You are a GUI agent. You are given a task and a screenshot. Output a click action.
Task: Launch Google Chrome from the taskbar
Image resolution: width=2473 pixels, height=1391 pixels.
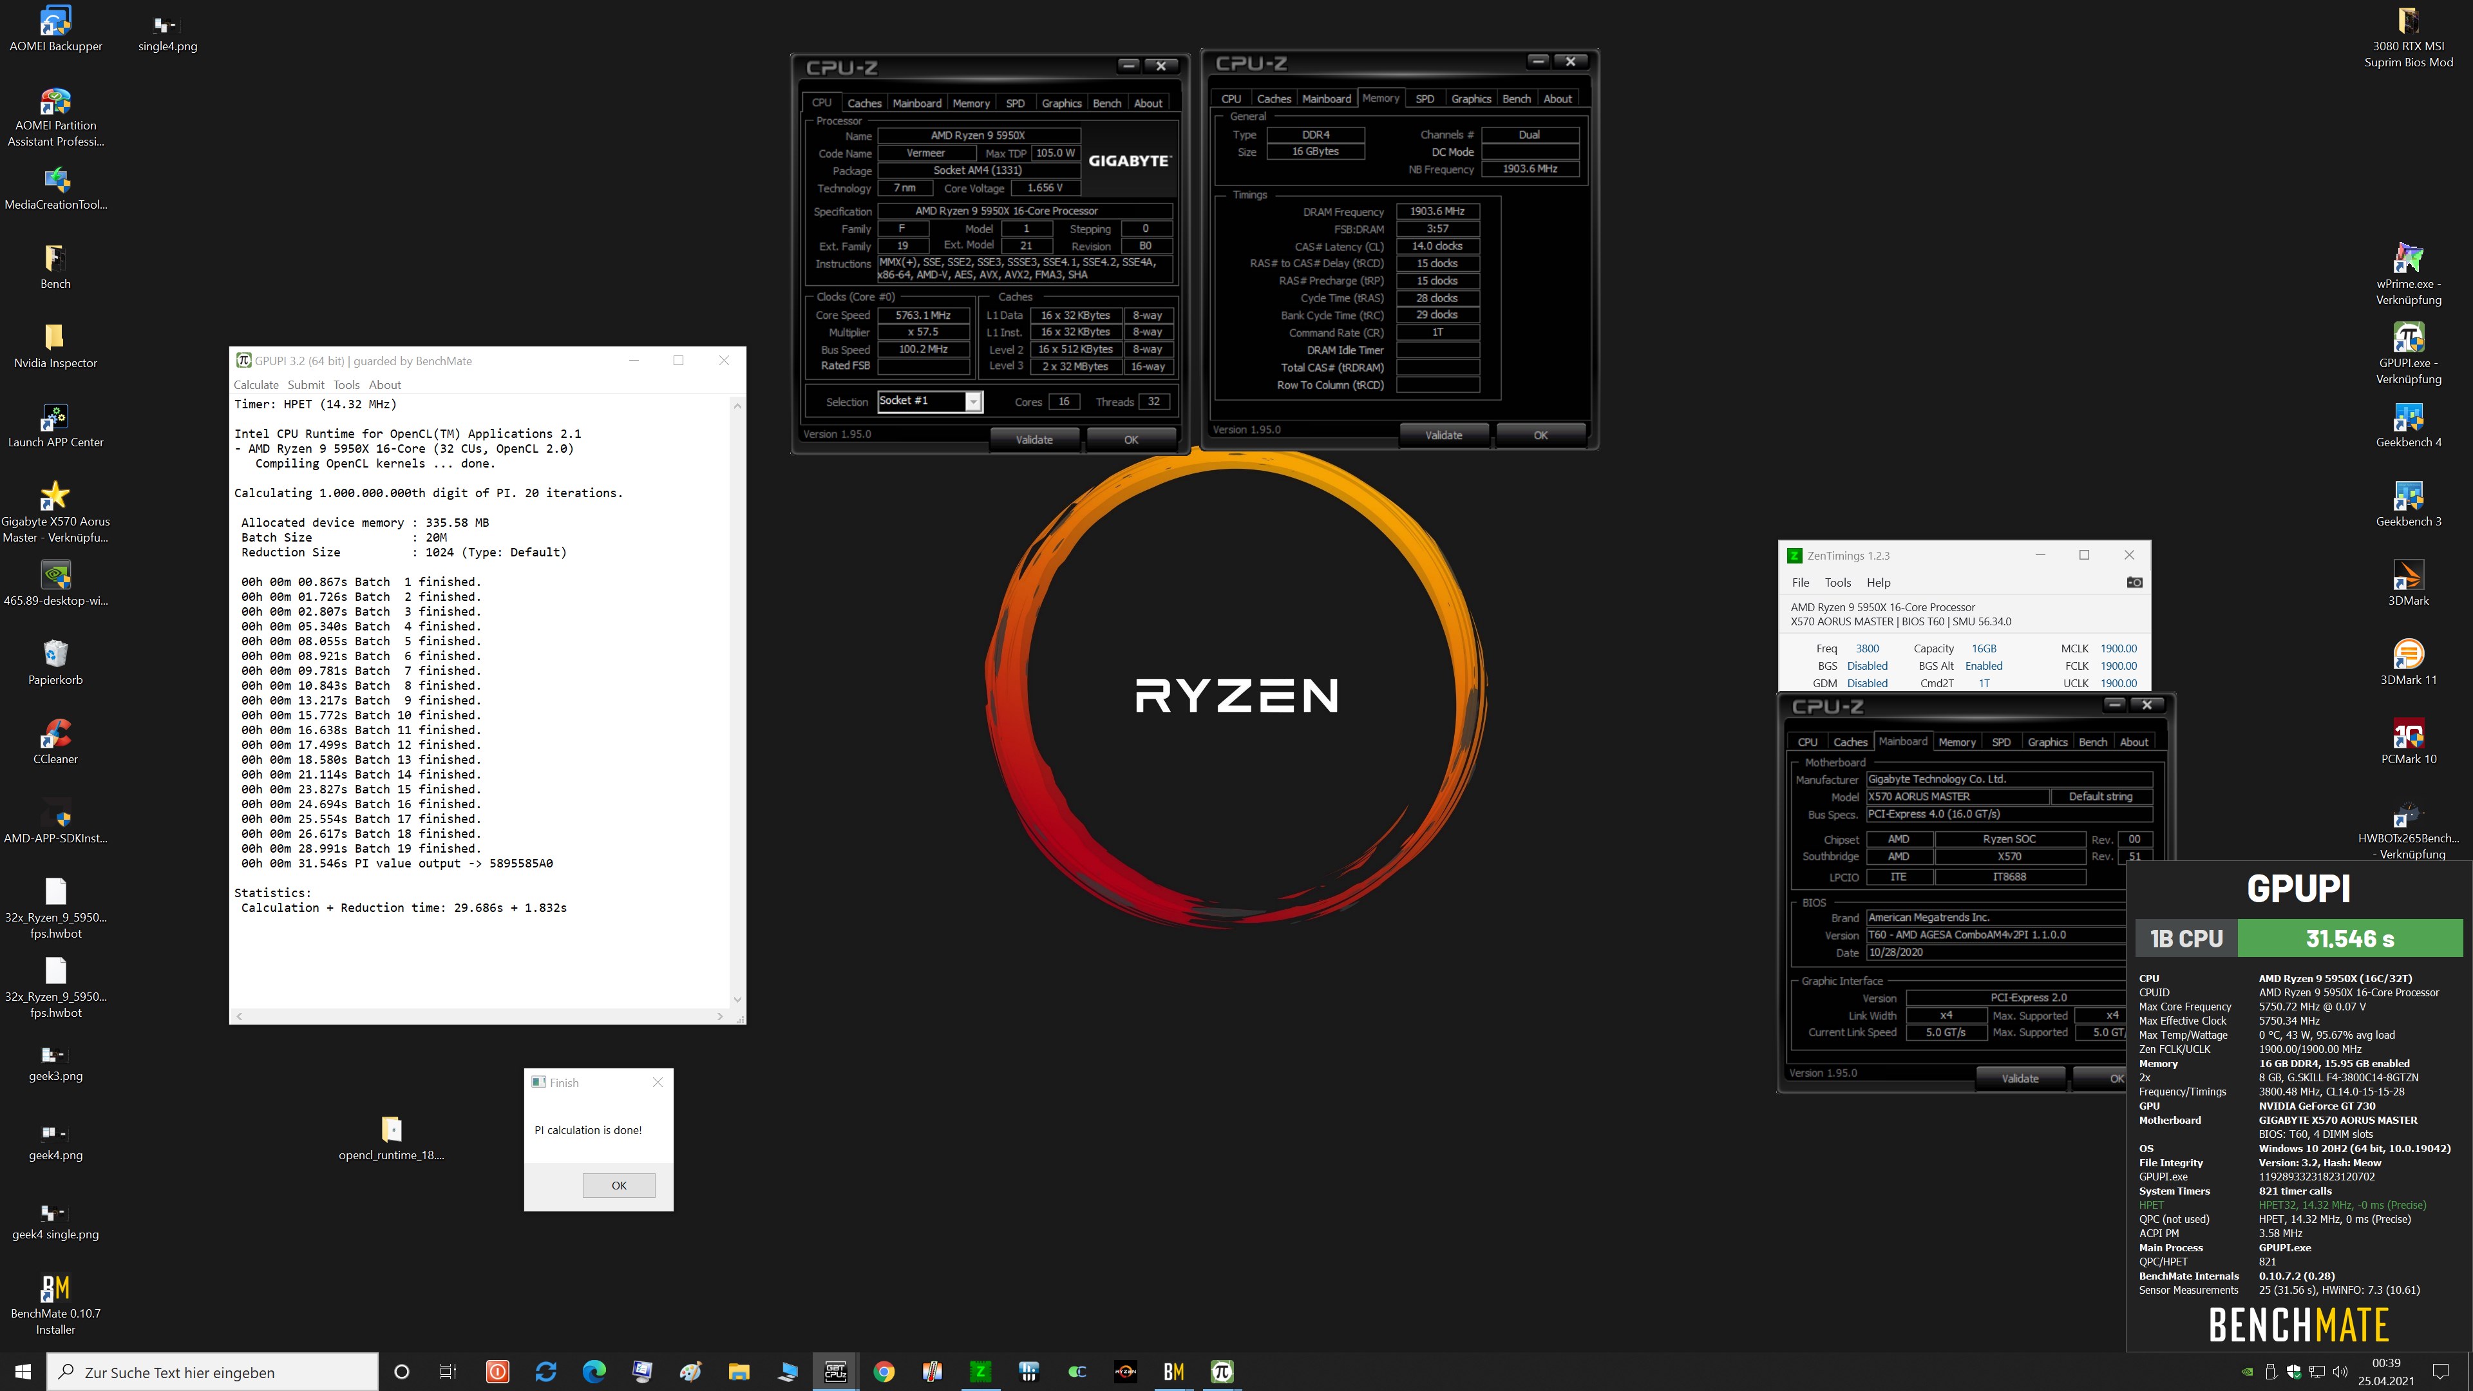[883, 1371]
